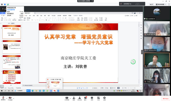
Task: Open the Apps grid icon
Action: pyautogui.click(x=98, y=99)
